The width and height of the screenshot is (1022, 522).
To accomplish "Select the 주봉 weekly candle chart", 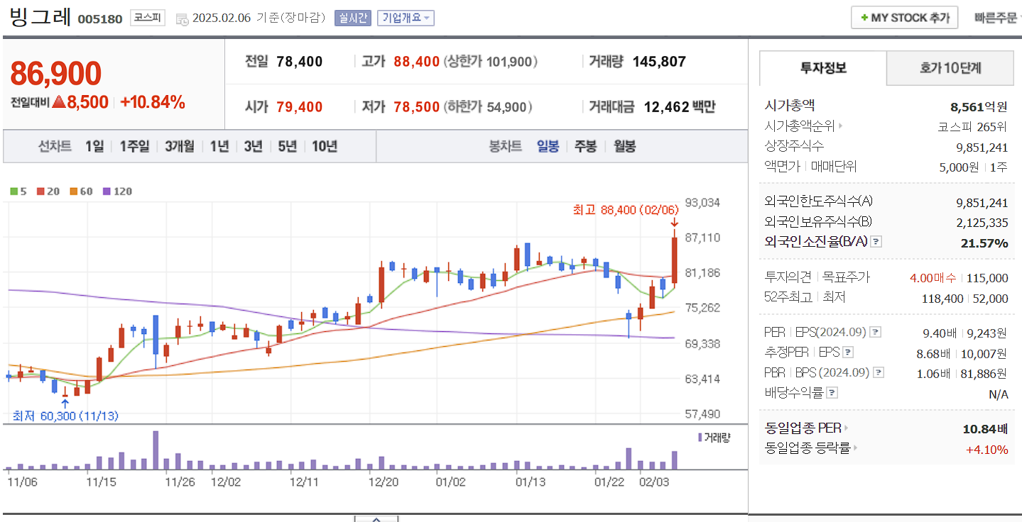I will click(585, 146).
